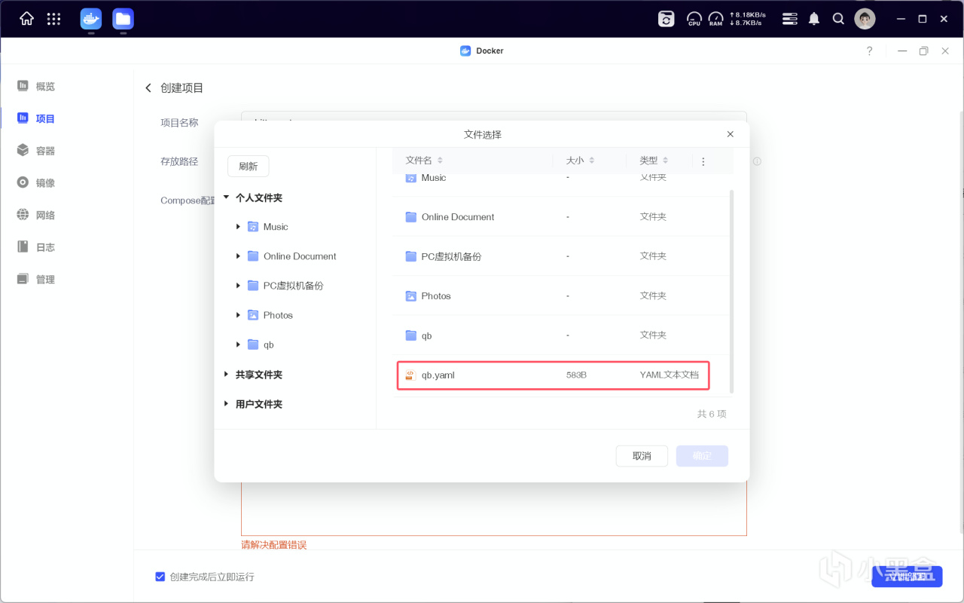
Task: Open the notifications bell
Action: [x=814, y=19]
